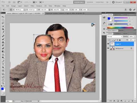The width and height of the screenshot is (137, 103).
Task: Select the Brush tool
Action: pyautogui.click(x=3, y=39)
